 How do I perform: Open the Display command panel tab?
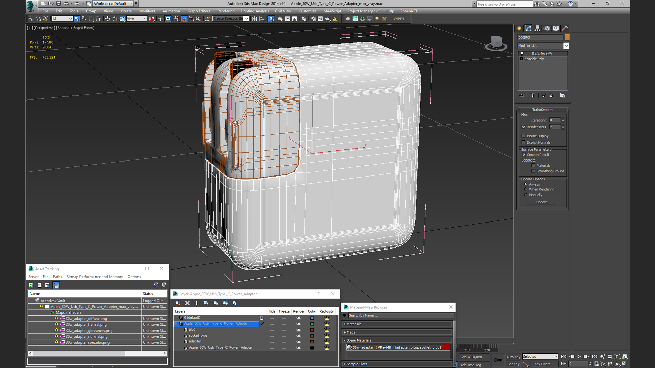pos(556,28)
